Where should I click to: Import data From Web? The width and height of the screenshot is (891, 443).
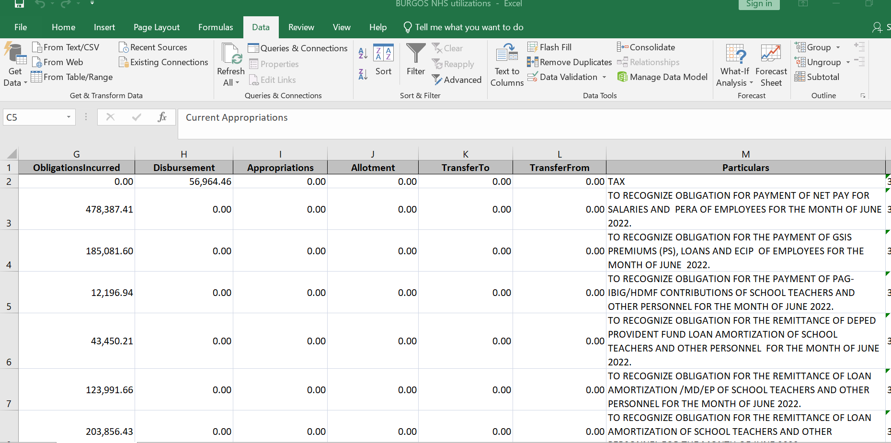[x=57, y=62]
